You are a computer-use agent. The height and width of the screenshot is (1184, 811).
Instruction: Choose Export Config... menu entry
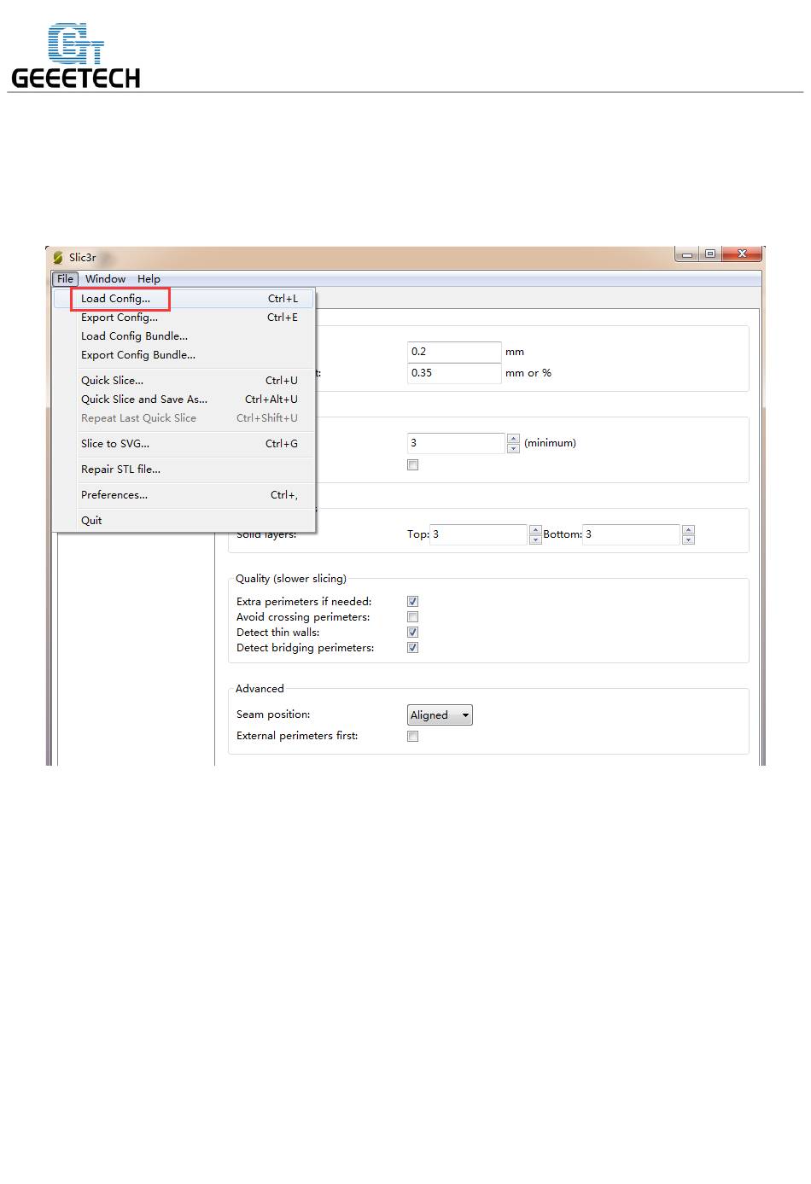[184, 318]
